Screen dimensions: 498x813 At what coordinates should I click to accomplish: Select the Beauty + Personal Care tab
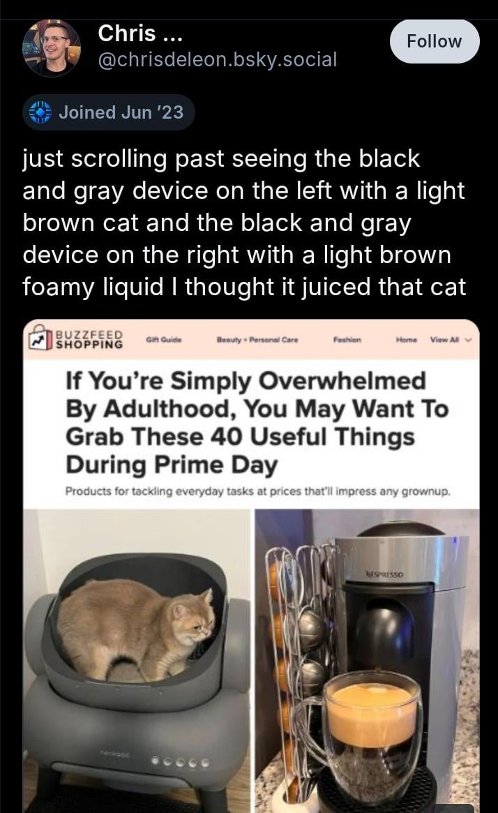pyautogui.click(x=257, y=340)
